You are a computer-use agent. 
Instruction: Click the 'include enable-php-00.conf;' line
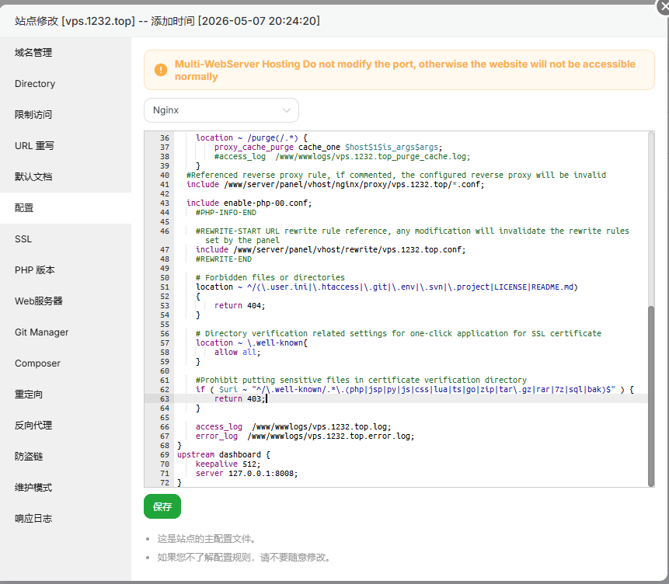pyautogui.click(x=249, y=203)
